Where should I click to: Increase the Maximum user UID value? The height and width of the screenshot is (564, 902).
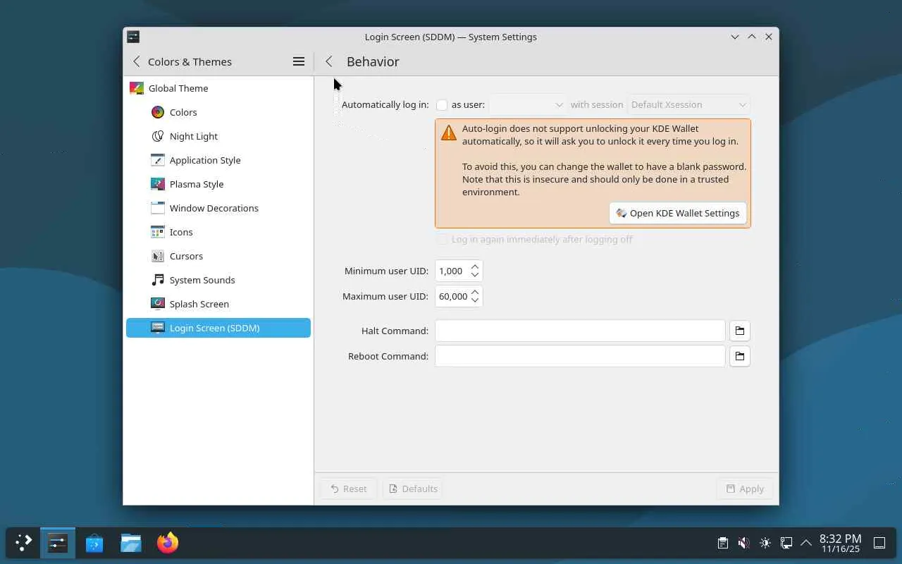coord(475,293)
